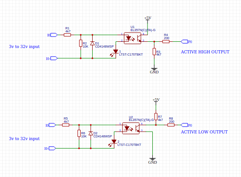Click the EL357N(C)(TA)-G label of U2

click(x=141, y=120)
